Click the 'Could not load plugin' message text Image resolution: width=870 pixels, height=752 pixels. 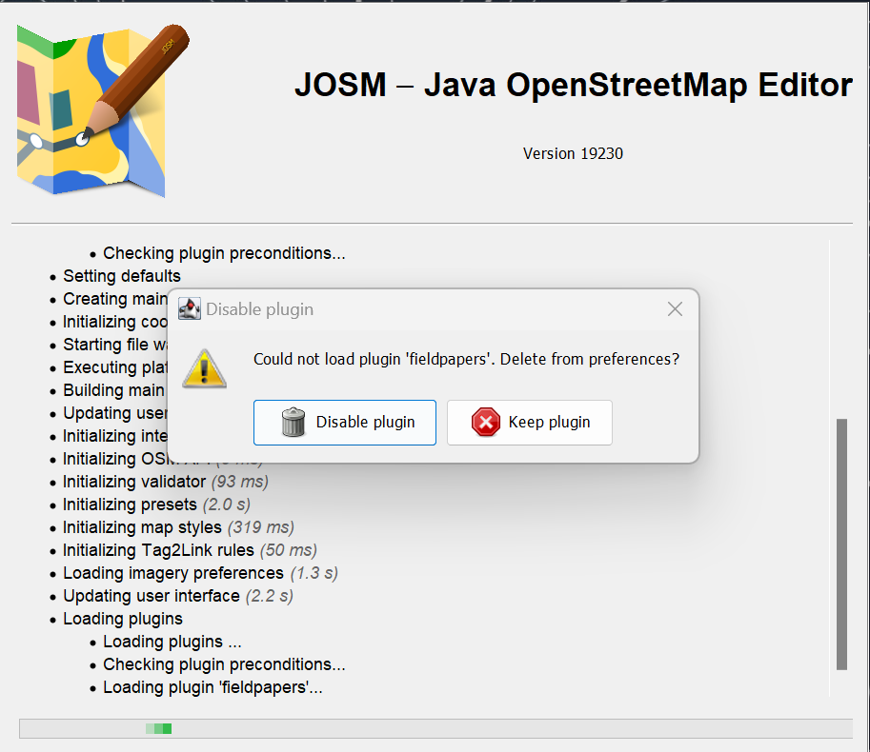point(466,359)
